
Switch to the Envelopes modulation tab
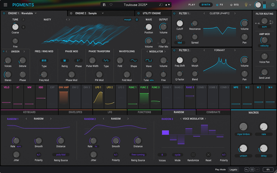point(75,112)
